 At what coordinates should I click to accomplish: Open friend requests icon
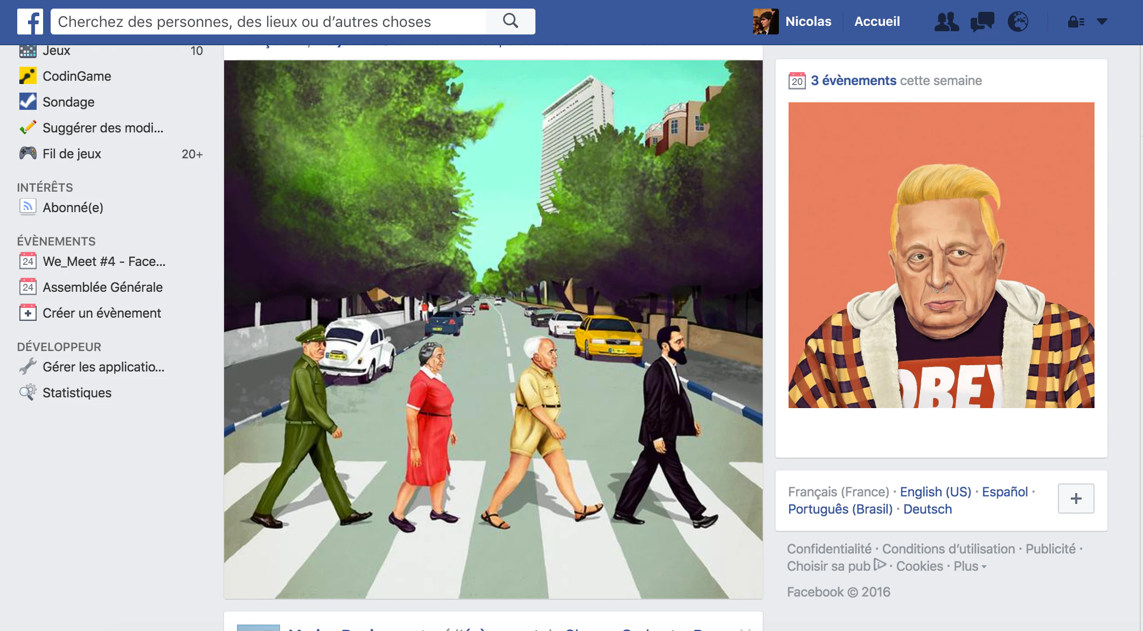(946, 22)
